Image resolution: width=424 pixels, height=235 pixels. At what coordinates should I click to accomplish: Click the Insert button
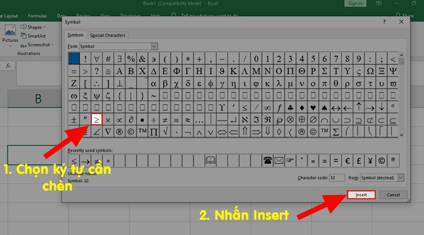pyautogui.click(x=361, y=194)
